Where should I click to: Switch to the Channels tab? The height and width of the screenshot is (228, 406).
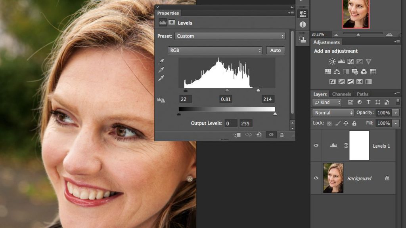point(341,94)
